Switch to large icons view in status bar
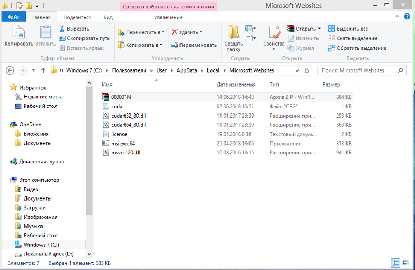 pos(405,263)
